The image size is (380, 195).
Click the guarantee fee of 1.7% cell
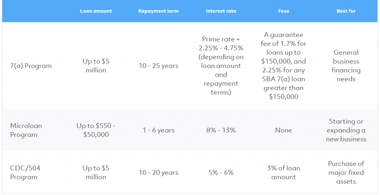pos(284,66)
